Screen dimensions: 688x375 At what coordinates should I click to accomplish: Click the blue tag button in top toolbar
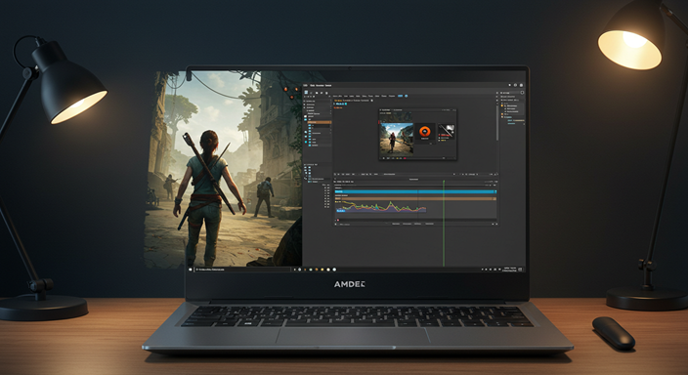click(x=400, y=96)
